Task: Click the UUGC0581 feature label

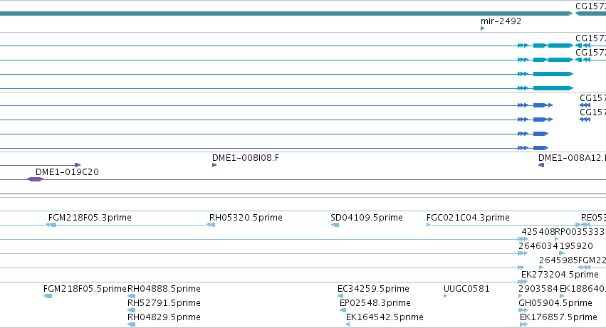Action: 466,289
